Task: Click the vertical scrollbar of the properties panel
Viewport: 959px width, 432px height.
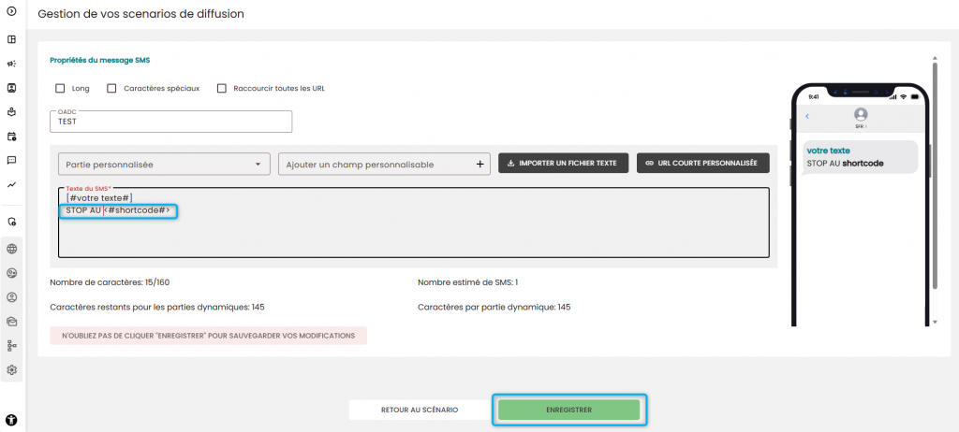Action: click(934, 178)
